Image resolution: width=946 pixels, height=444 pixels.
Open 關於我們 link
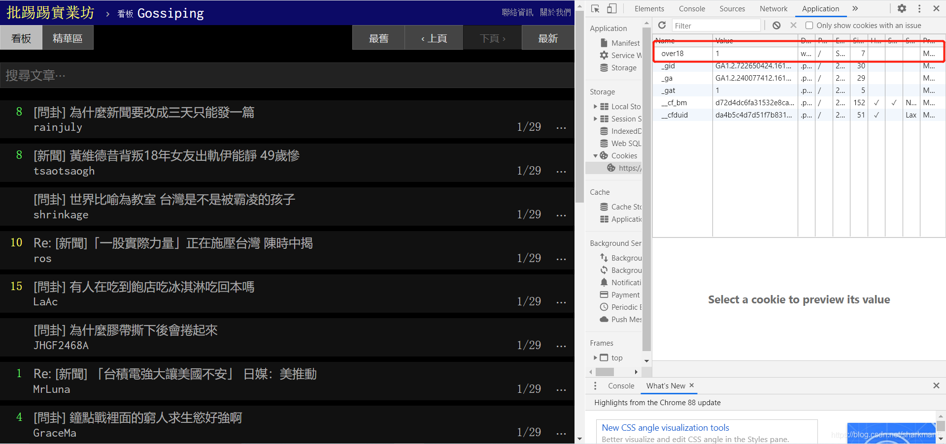point(555,12)
